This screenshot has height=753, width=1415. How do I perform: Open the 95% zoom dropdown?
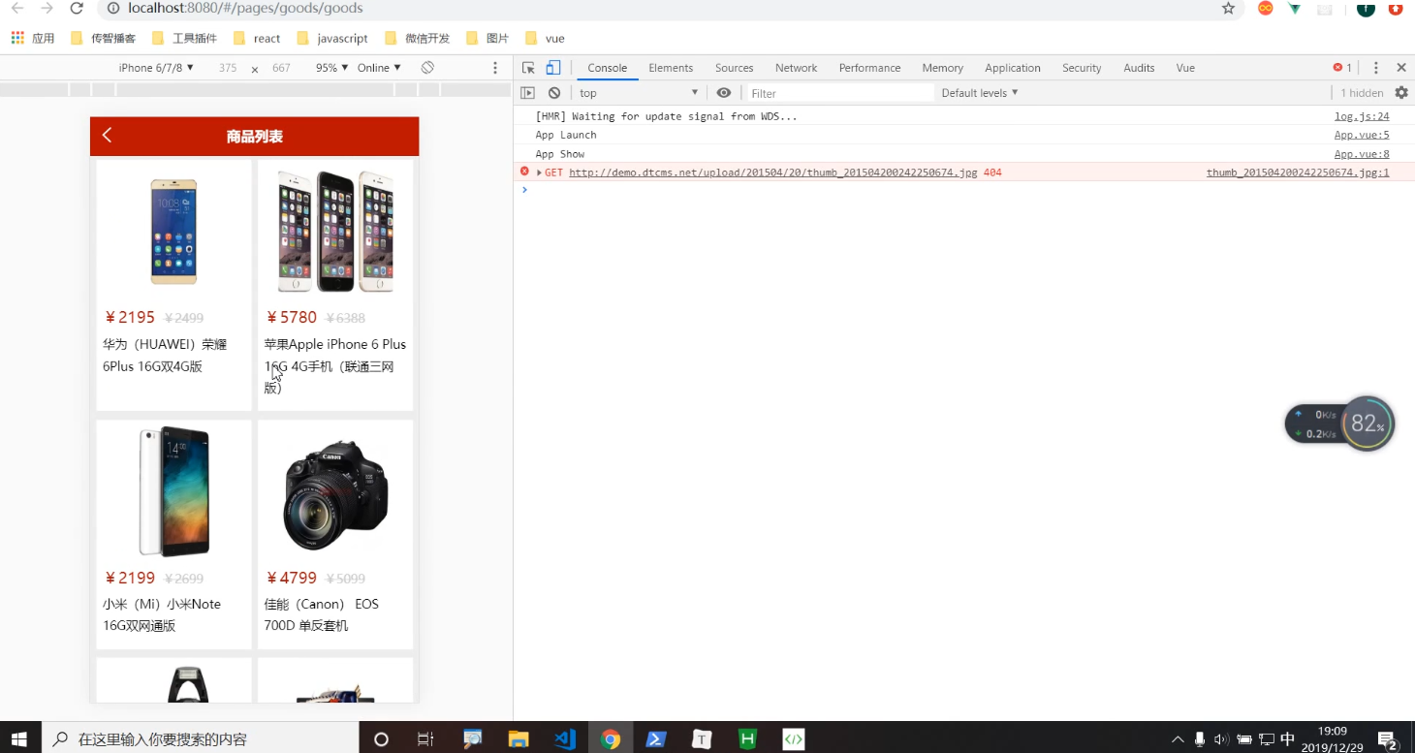pos(331,68)
